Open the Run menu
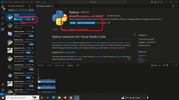The width and height of the screenshot is (179, 100). pos(32,2)
